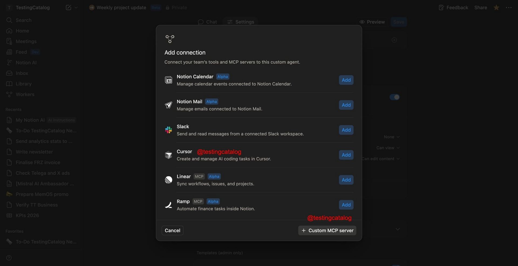The image size is (518, 266).
Task: Click the Preview button
Action: (x=372, y=22)
